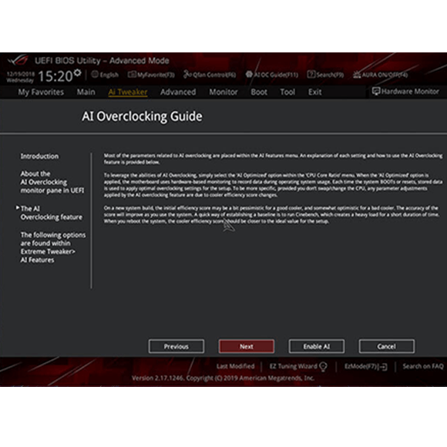Open Search on FAQ link

(x=423, y=366)
